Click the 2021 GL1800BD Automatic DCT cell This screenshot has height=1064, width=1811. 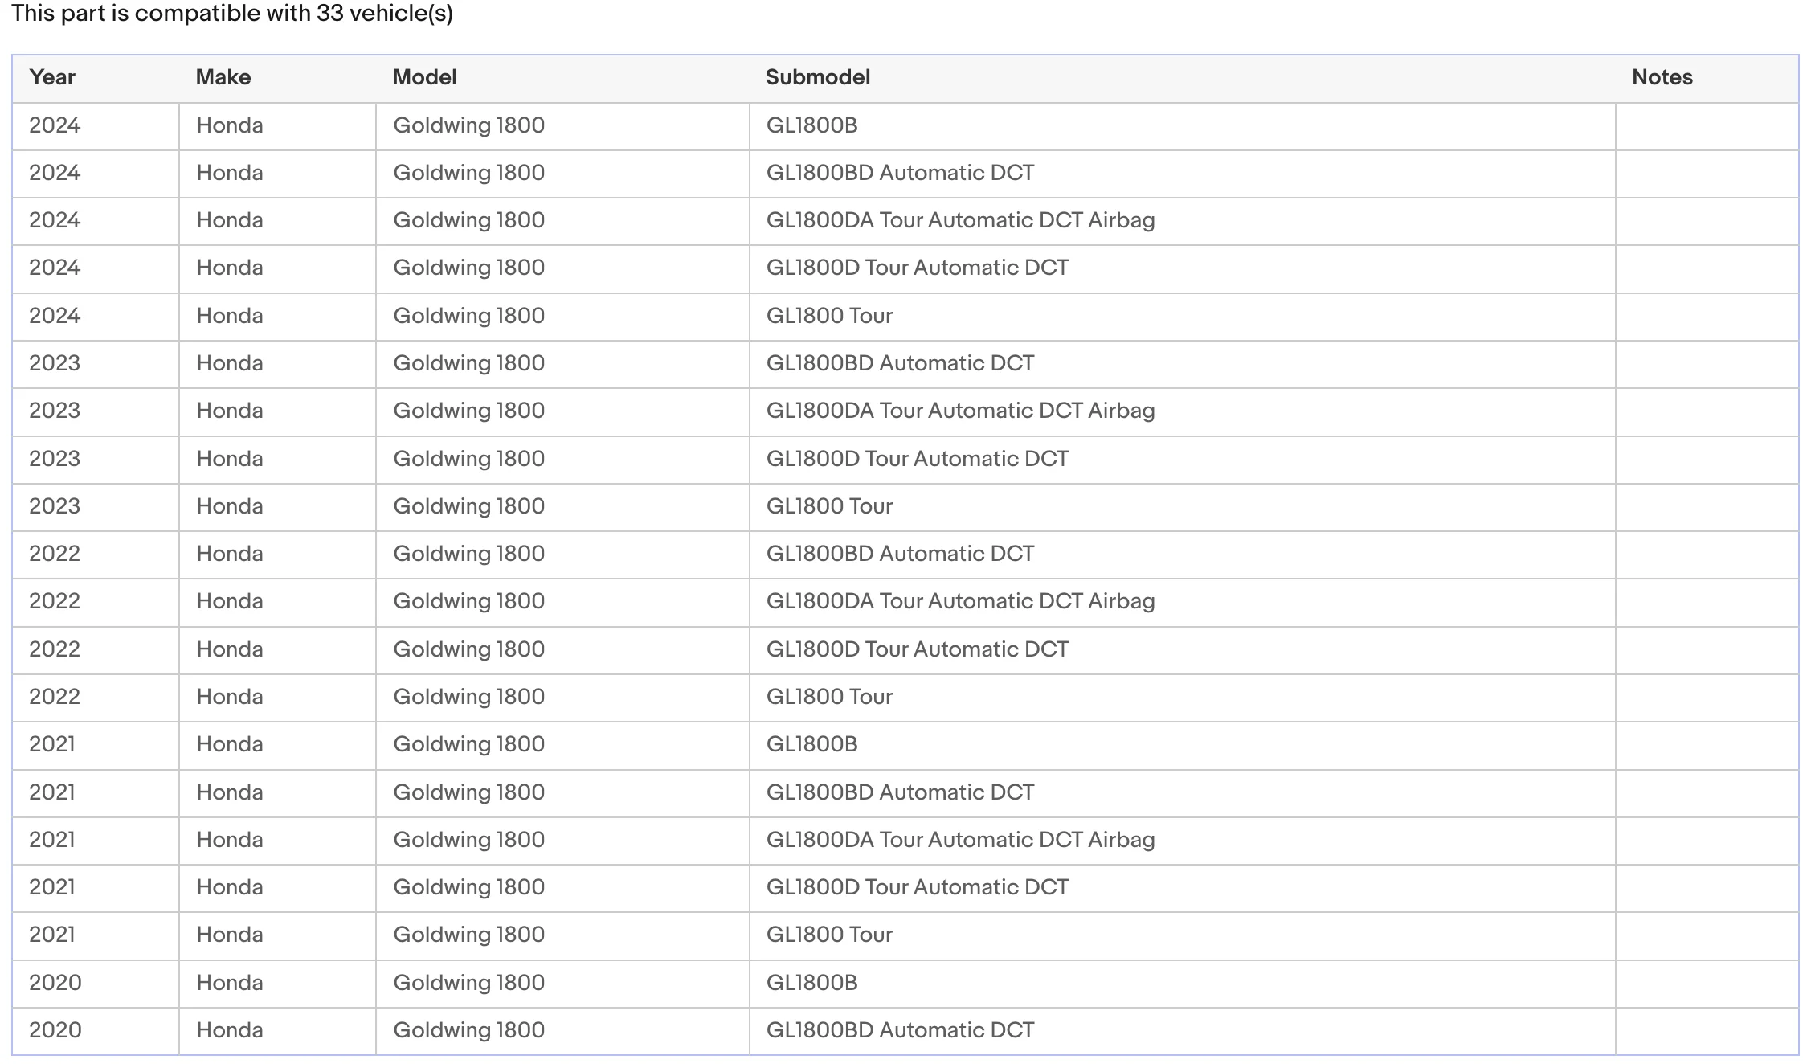(x=1182, y=793)
